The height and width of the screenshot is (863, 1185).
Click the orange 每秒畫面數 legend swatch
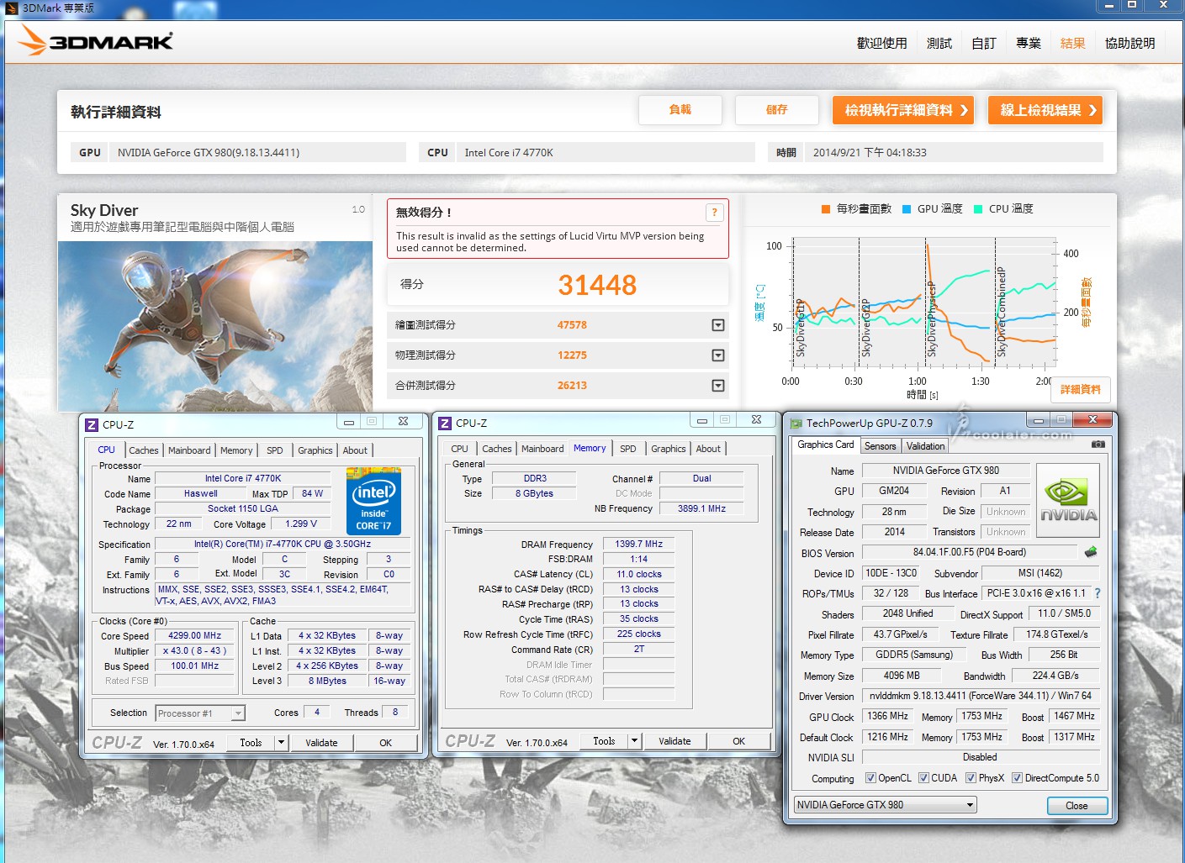coord(826,209)
